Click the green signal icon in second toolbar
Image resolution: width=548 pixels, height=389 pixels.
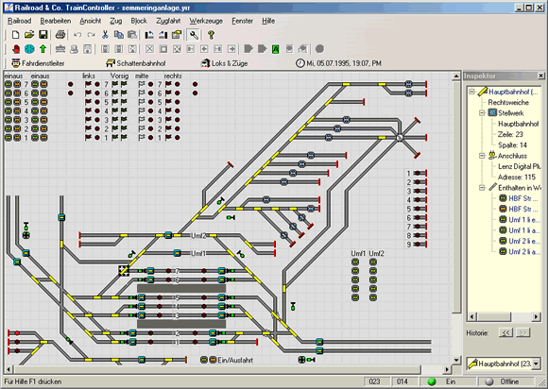point(275,49)
